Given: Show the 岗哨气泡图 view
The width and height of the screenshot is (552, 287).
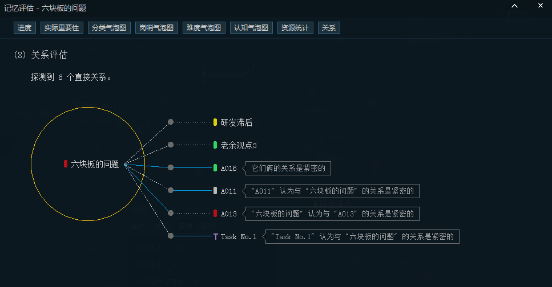Looking at the screenshot, I should (x=156, y=28).
